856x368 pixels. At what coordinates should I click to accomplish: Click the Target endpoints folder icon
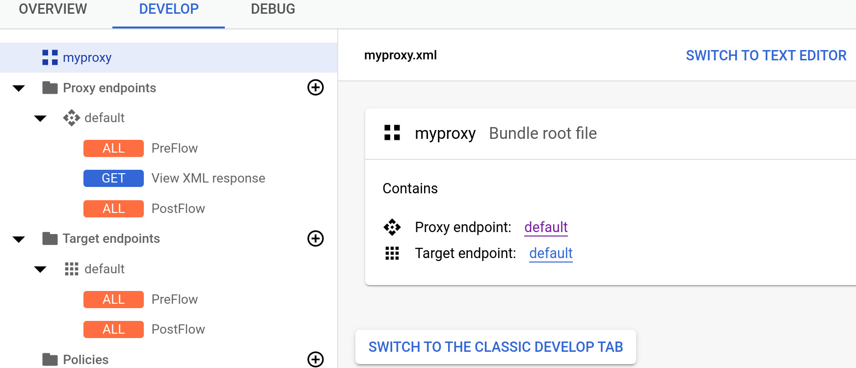(50, 238)
